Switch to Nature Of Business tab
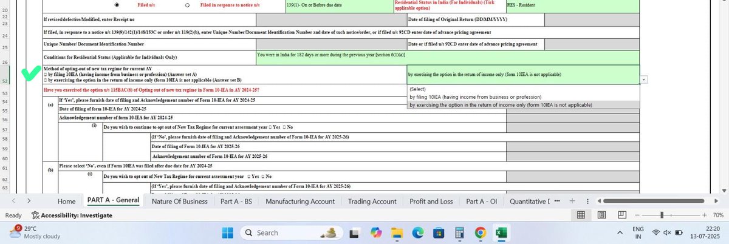 click(180, 201)
